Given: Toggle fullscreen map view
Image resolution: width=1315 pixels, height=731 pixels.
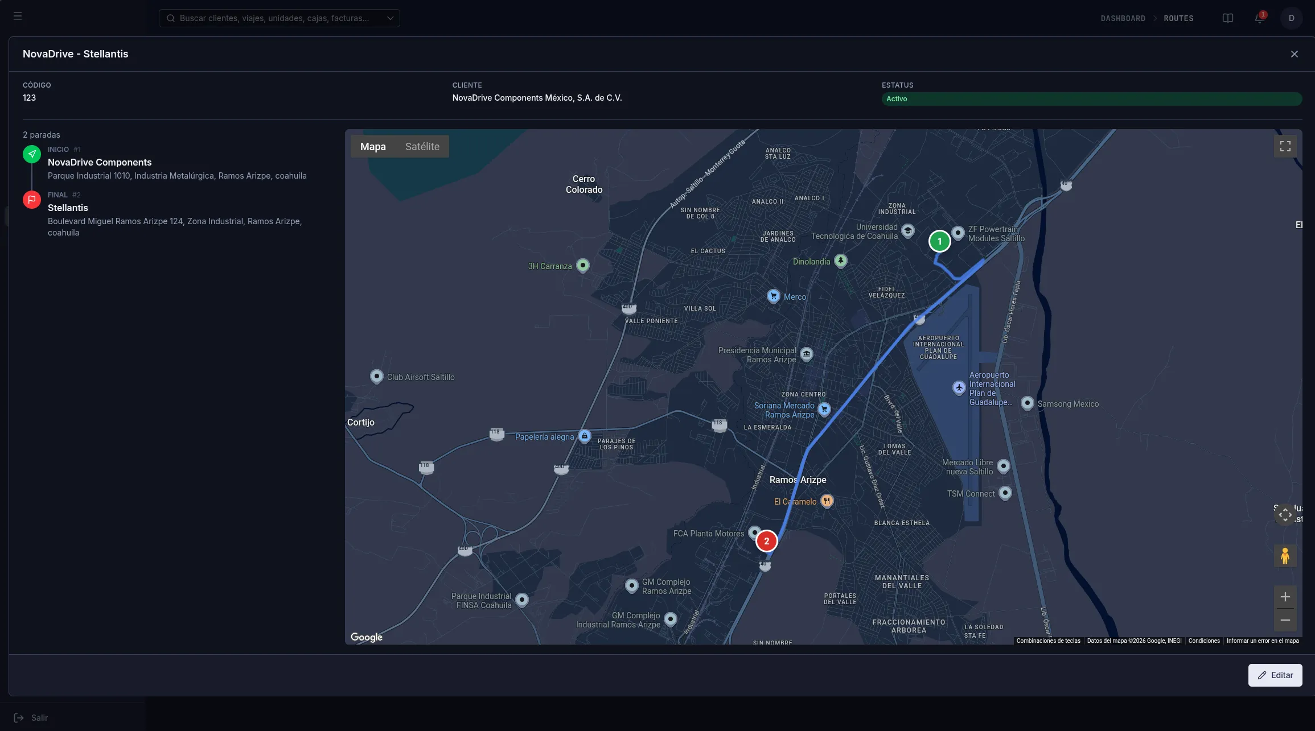Looking at the screenshot, I should click(1285, 147).
